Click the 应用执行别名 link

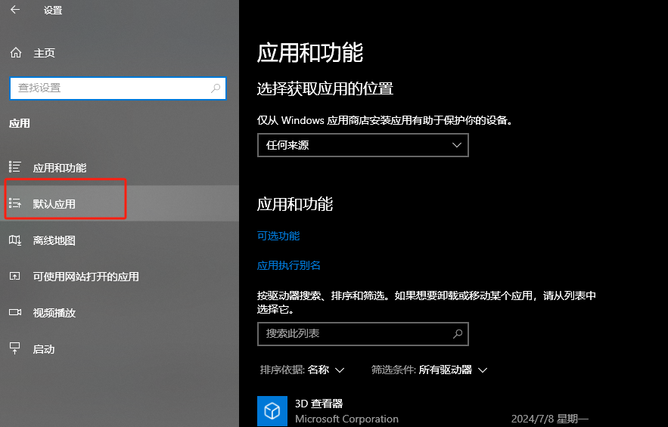[x=289, y=265]
